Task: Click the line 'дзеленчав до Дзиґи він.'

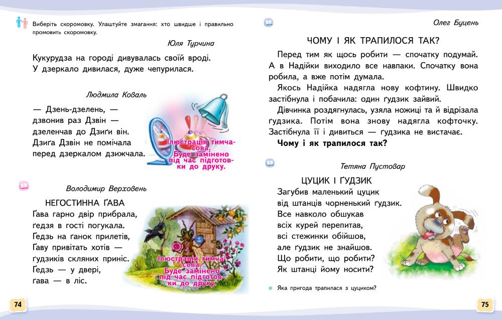Action: pyautogui.click(x=81, y=132)
